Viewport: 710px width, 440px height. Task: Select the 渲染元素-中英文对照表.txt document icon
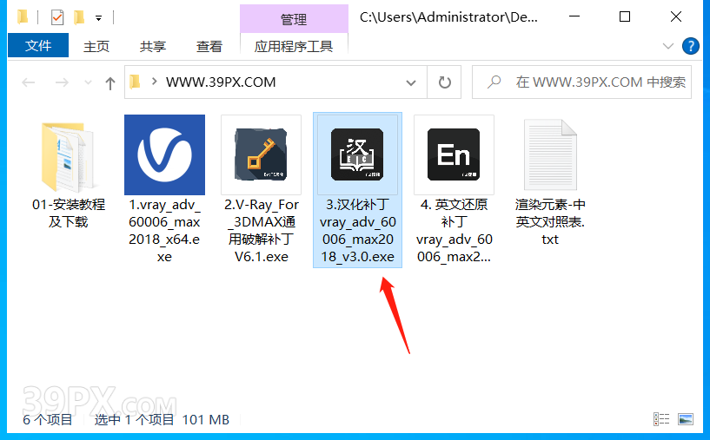(550, 154)
